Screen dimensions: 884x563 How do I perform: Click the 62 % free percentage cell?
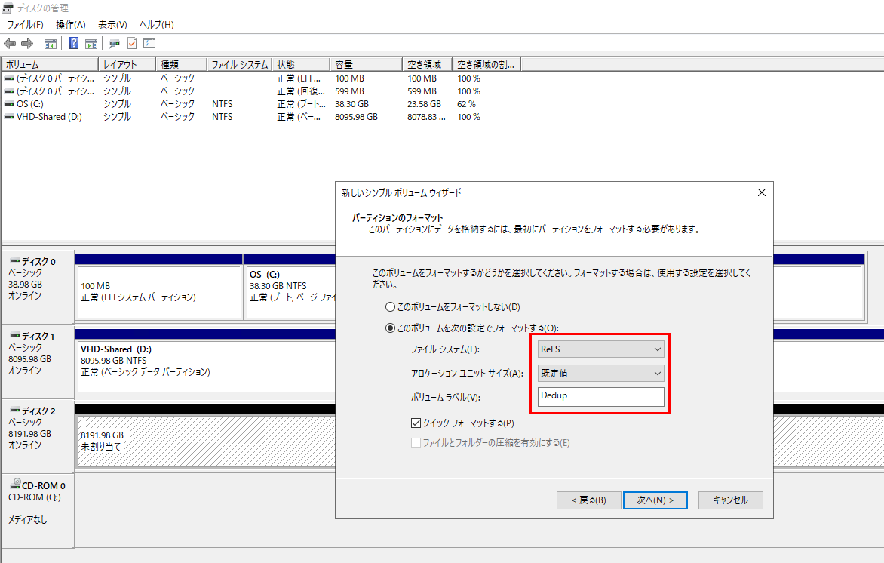point(466,104)
